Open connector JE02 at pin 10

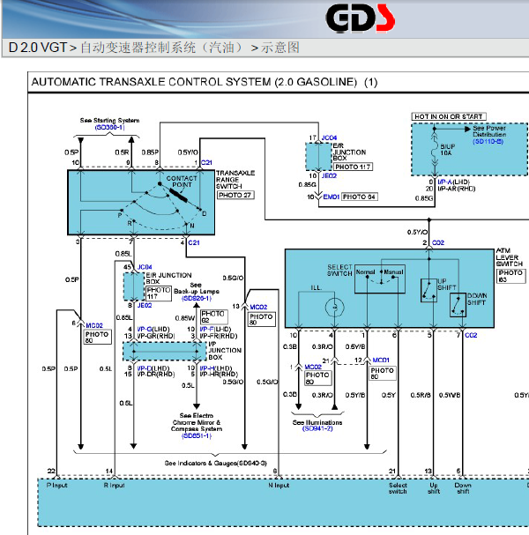(329, 175)
